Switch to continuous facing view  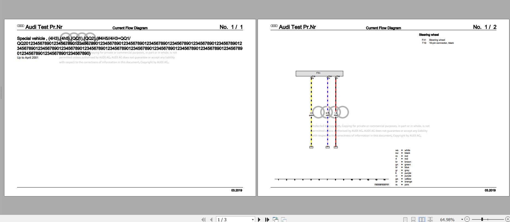[x=430, y=219]
